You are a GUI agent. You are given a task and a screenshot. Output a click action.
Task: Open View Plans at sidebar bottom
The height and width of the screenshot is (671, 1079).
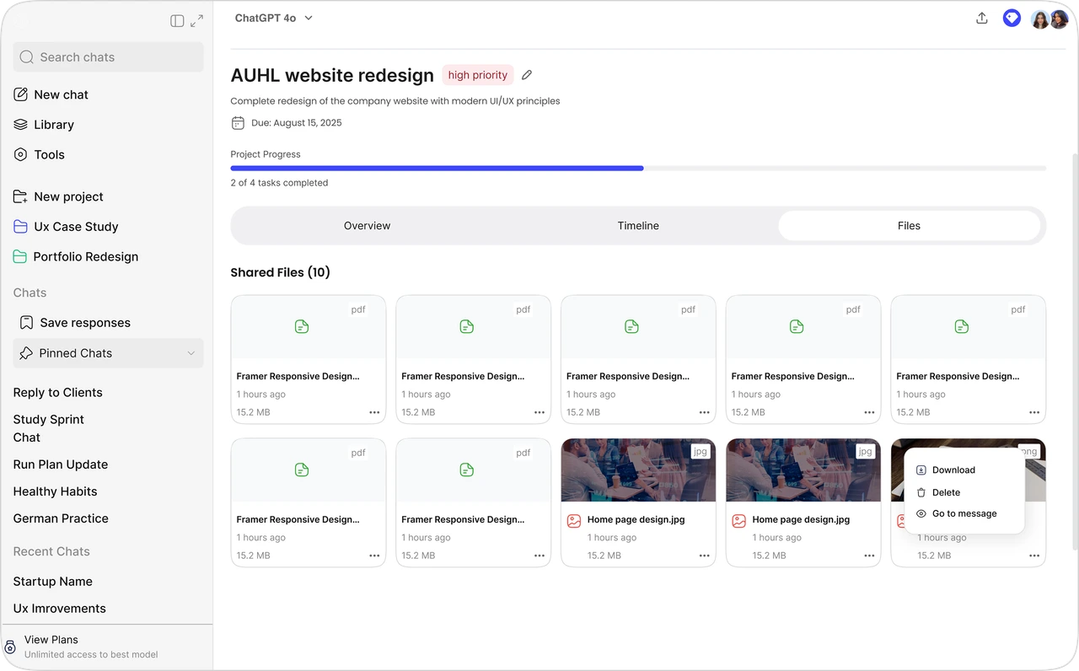coord(51,640)
